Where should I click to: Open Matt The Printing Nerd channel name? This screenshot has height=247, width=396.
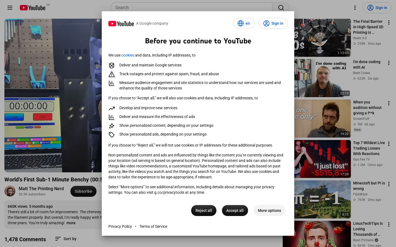click(41, 189)
